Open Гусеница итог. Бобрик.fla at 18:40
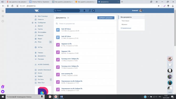Image resolution: width=176 pixels, height=99 pixels. coord(70,59)
